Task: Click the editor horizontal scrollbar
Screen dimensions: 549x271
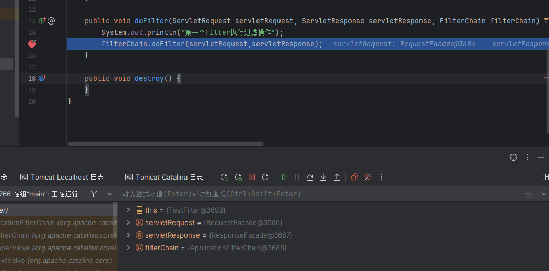Action: (x=166, y=144)
